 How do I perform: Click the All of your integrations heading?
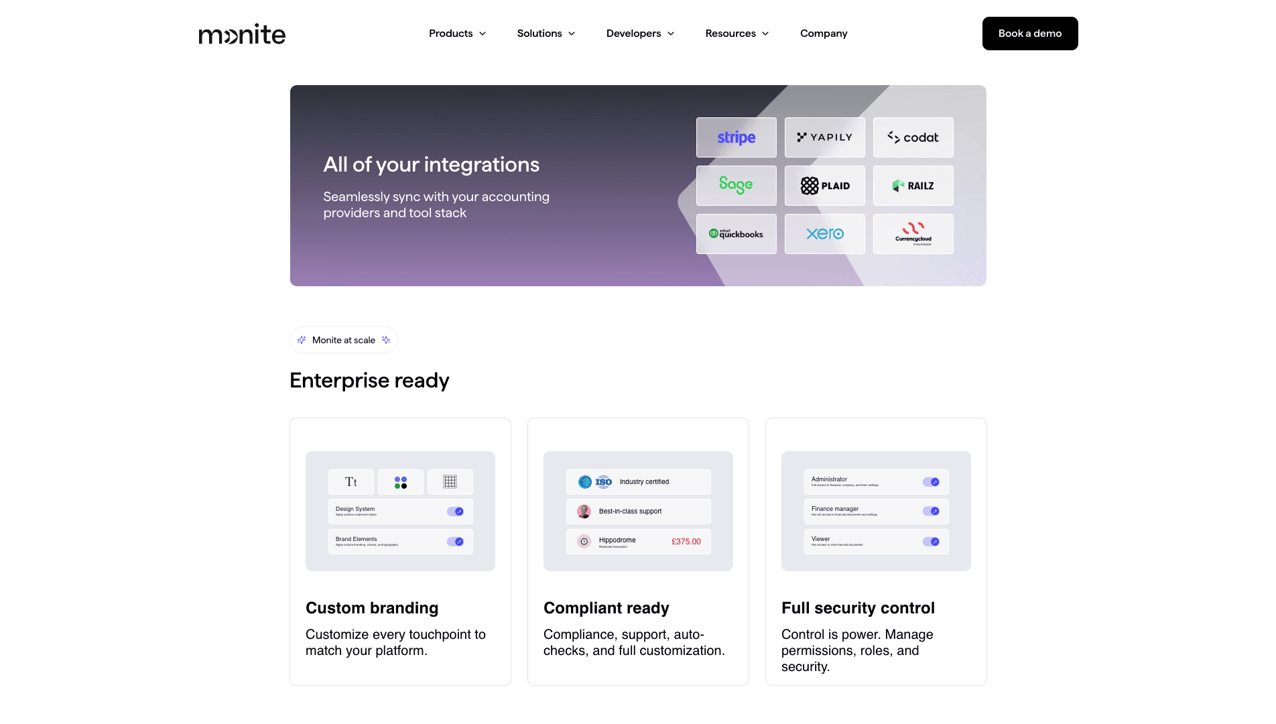[432, 165]
